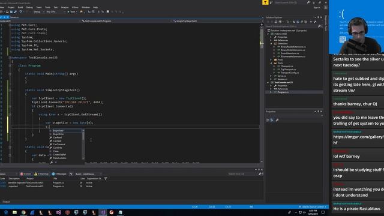Click the Sign in link
This screenshot has width=384, height=216.
tap(317, 8)
